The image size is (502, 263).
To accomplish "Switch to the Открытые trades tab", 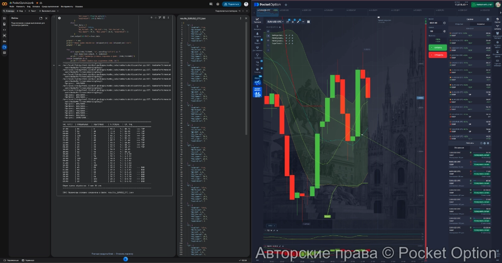I will [458, 24].
